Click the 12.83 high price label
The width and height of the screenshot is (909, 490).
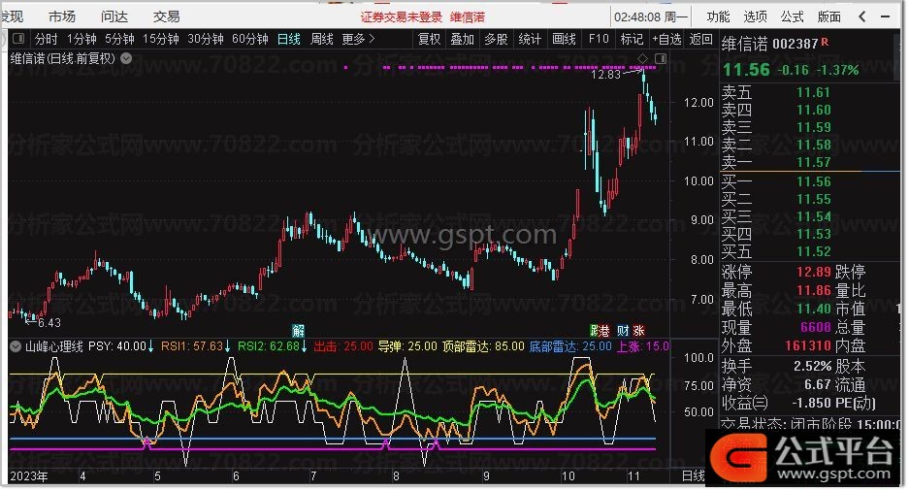click(605, 74)
